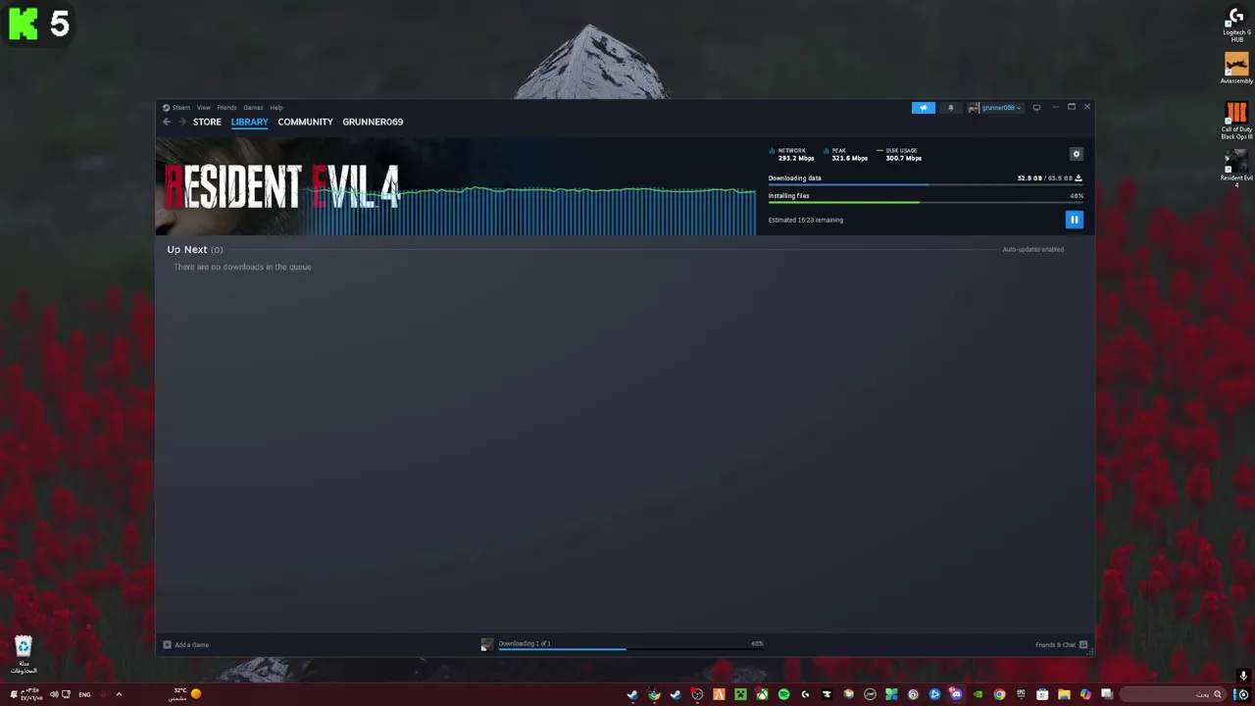Screen dimensions: 1255x706
Task: Click the Installing files progress bar
Action: tap(926, 202)
